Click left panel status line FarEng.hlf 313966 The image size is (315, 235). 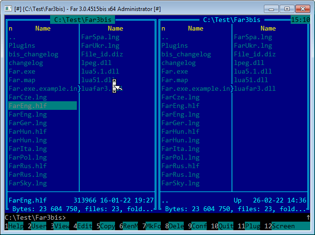pos(81,200)
